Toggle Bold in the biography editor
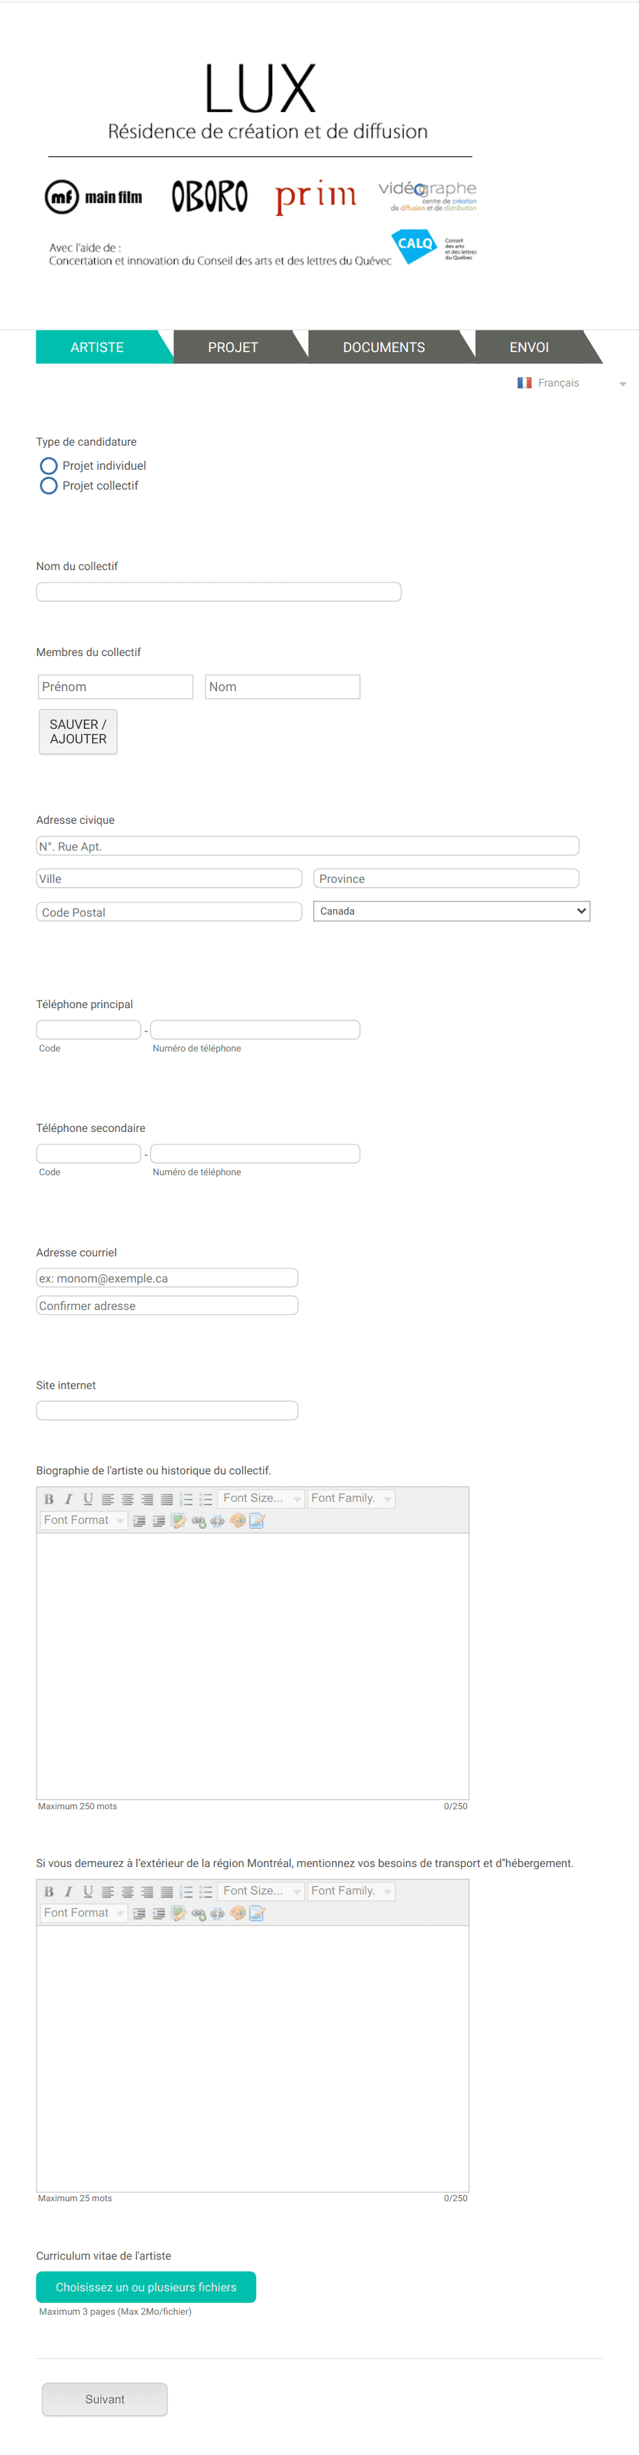Image resolution: width=639 pixels, height=2455 pixels. tap(49, 1498)
